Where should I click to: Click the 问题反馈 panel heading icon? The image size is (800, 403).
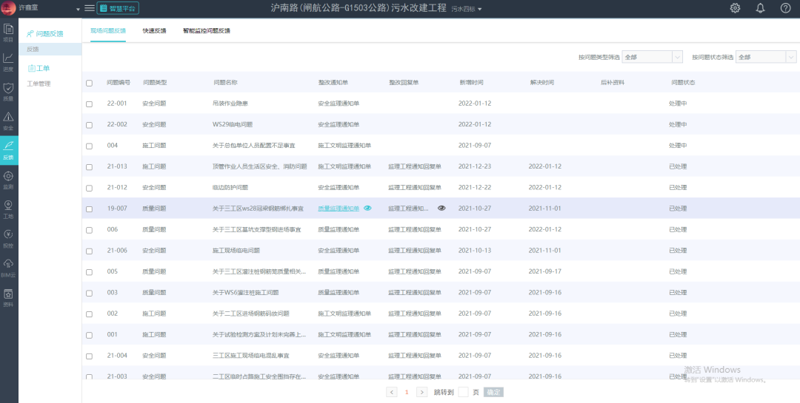(x=30, y=33)
